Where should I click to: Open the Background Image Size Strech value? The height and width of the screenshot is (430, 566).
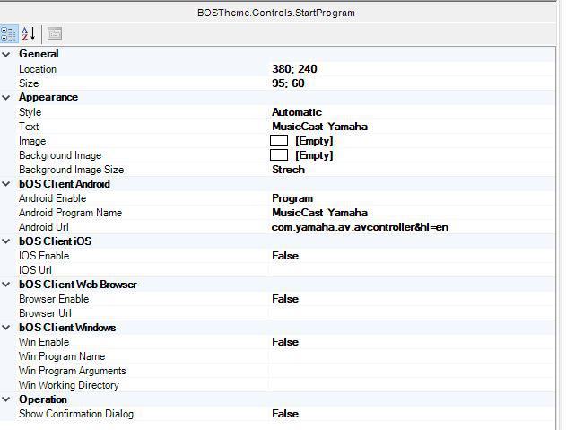(x=288, y=170)
